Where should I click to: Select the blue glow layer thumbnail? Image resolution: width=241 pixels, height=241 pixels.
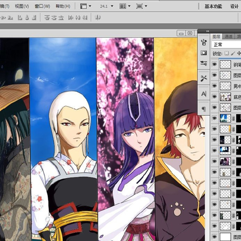[225, 151]
